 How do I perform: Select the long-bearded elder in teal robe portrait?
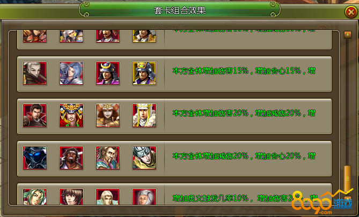click(108, 158)
